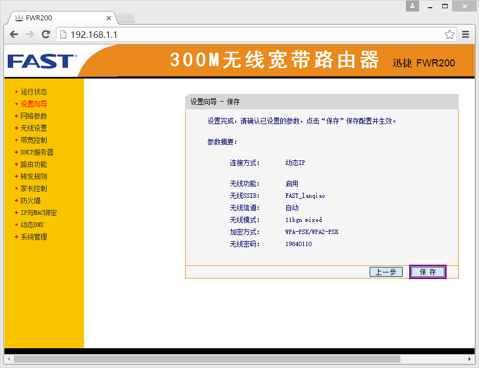Click the scrollbar right arrow
The width and height of the screenshot is (479, 368).
(470, 359)
